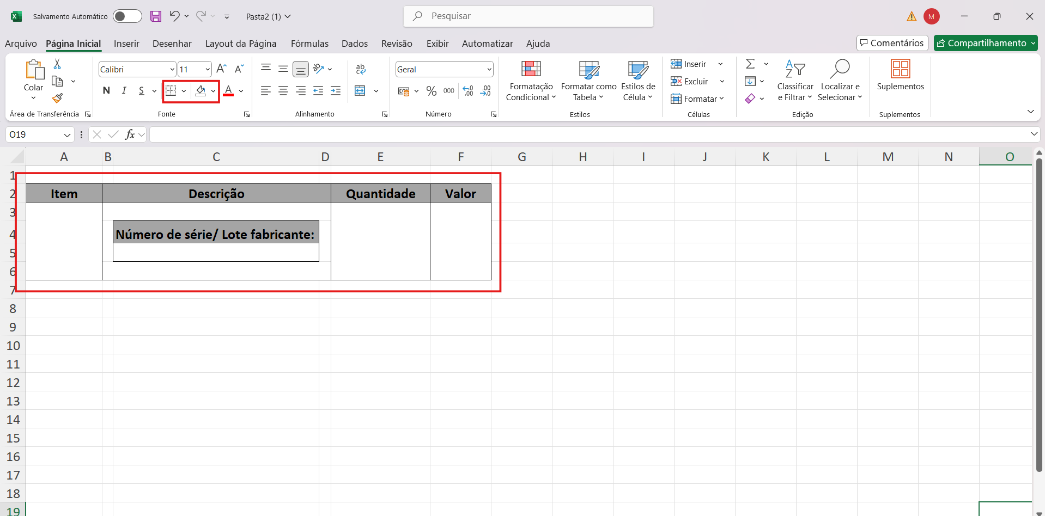The height and width of the screenshot is (516, 1045).
Task: Wrap text in the cell
Action: pos(361,69)
